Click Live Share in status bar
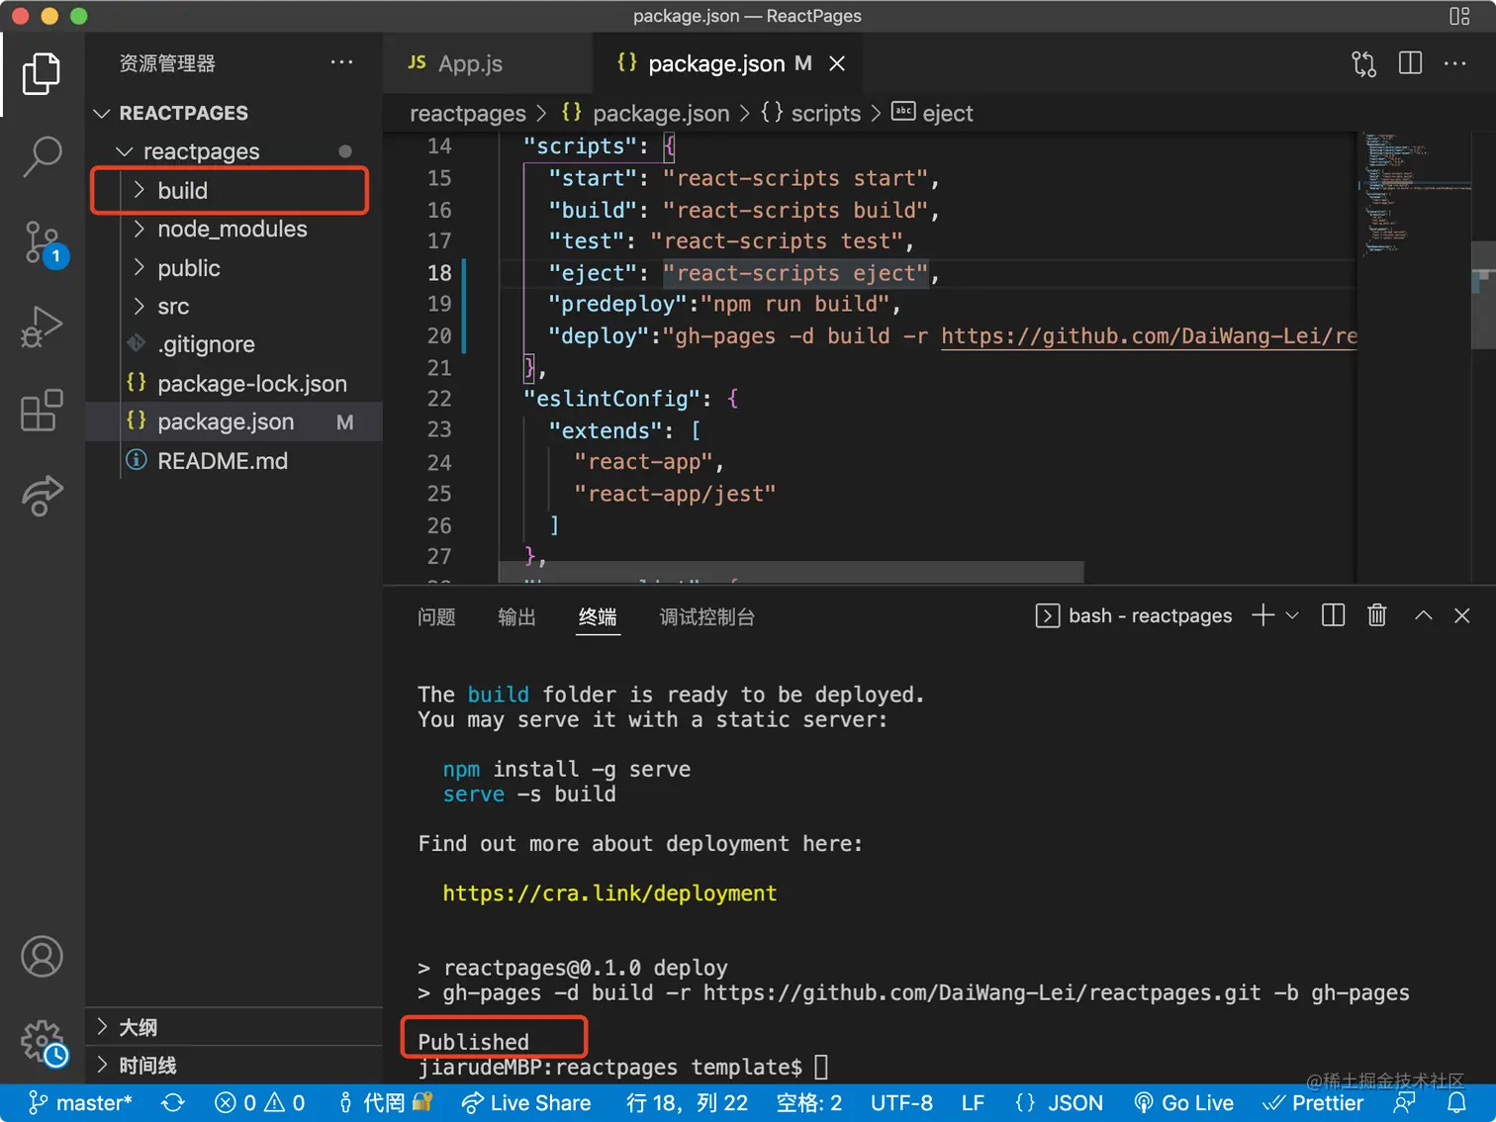Viewport: 1496px width, 1122px height. (525, 1102)
